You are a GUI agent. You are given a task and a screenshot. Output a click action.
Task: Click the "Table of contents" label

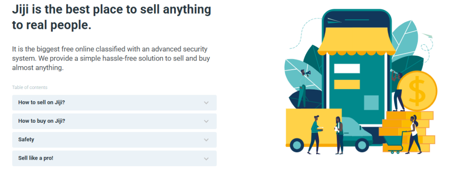pos(30,87)
